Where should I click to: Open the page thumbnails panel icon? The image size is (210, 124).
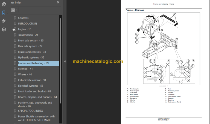4,4
